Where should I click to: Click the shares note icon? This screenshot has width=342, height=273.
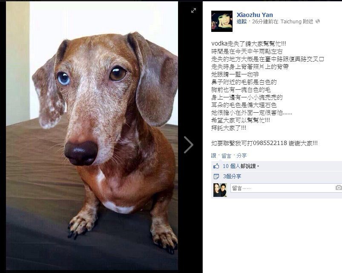coord(216,176)
